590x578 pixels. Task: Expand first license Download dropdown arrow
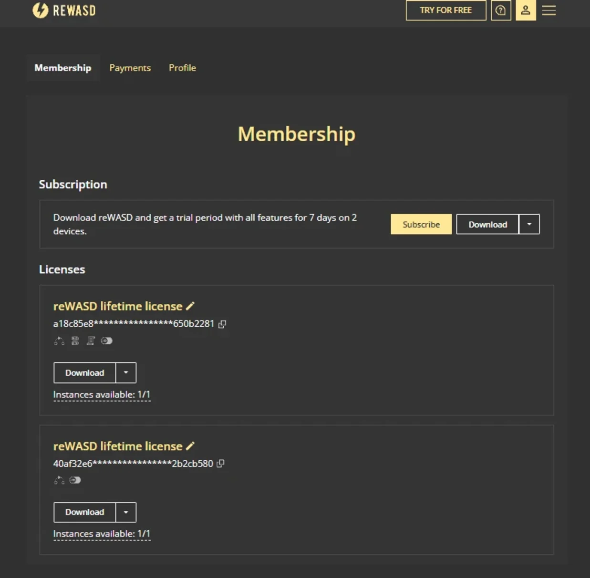tap(126, 373)
